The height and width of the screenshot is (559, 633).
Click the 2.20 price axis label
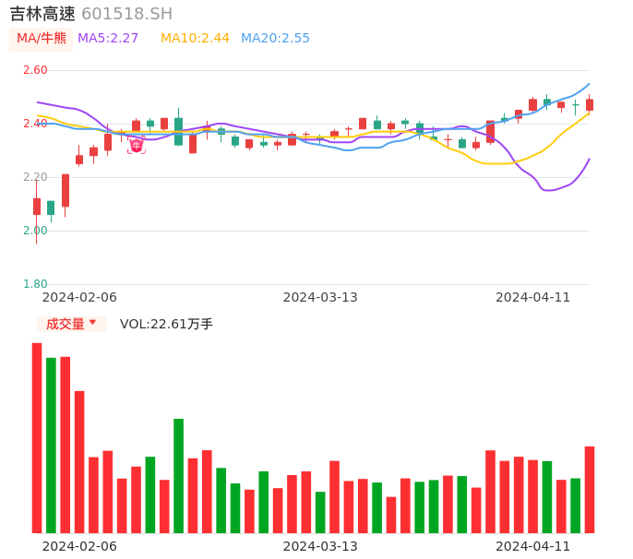(35, 177)
